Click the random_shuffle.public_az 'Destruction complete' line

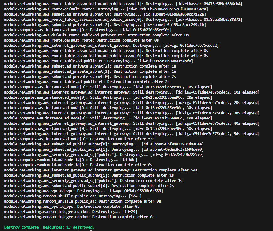(x=82, y=201)
